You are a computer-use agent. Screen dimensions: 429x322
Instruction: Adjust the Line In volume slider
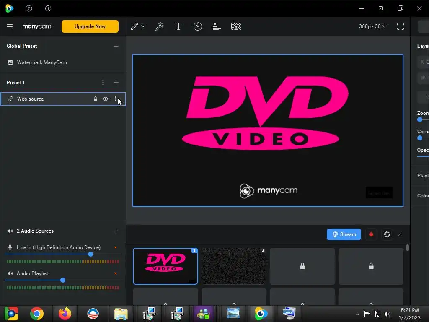tap(90, 254)
